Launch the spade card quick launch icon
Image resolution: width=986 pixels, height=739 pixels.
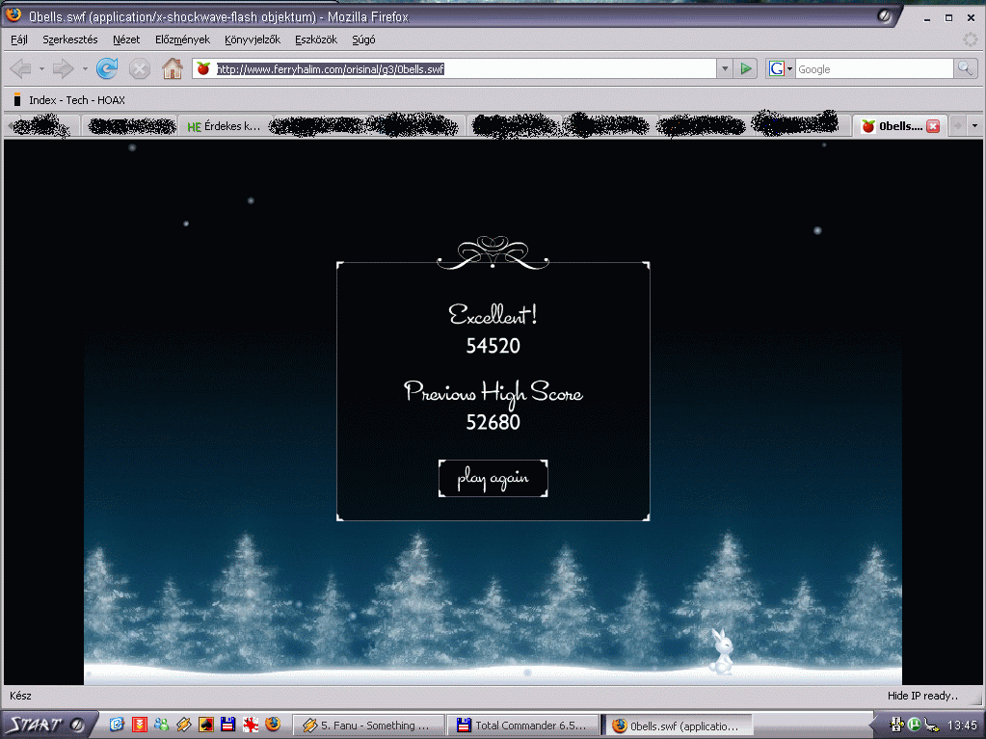(206, 725)
